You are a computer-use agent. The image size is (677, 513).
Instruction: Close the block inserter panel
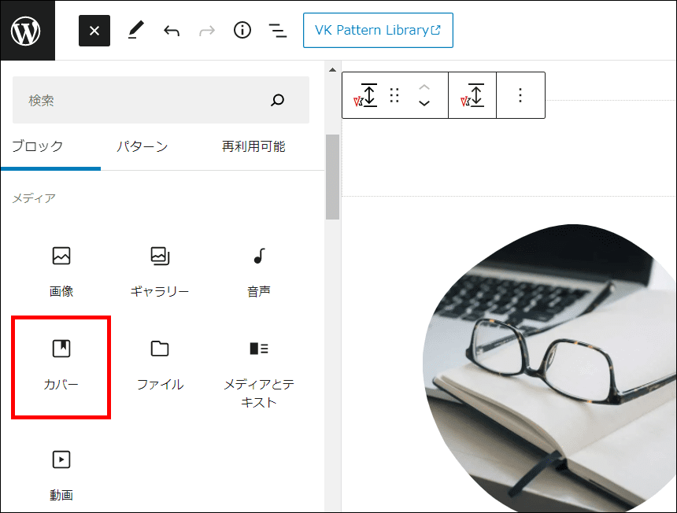94,31
